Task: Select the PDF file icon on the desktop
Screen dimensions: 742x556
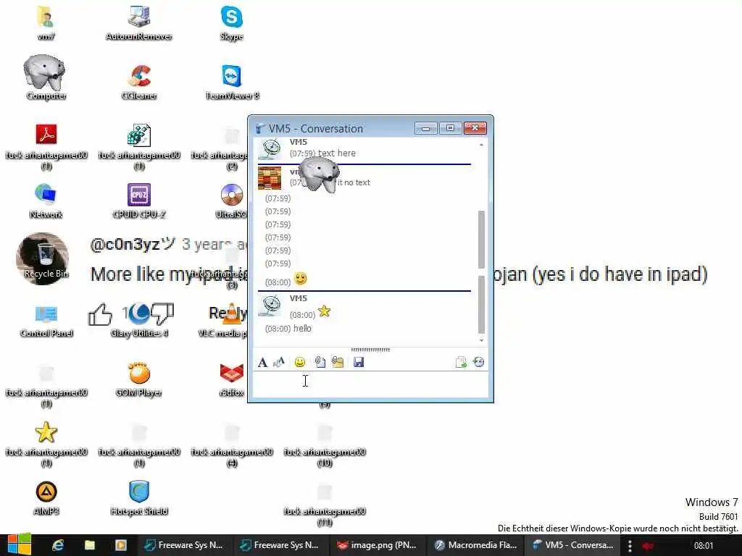Action: tap(46, 134)
